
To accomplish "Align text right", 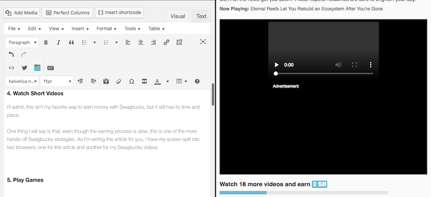I will 154,43.
